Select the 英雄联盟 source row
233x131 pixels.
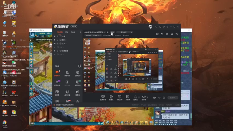pos(67,51)
